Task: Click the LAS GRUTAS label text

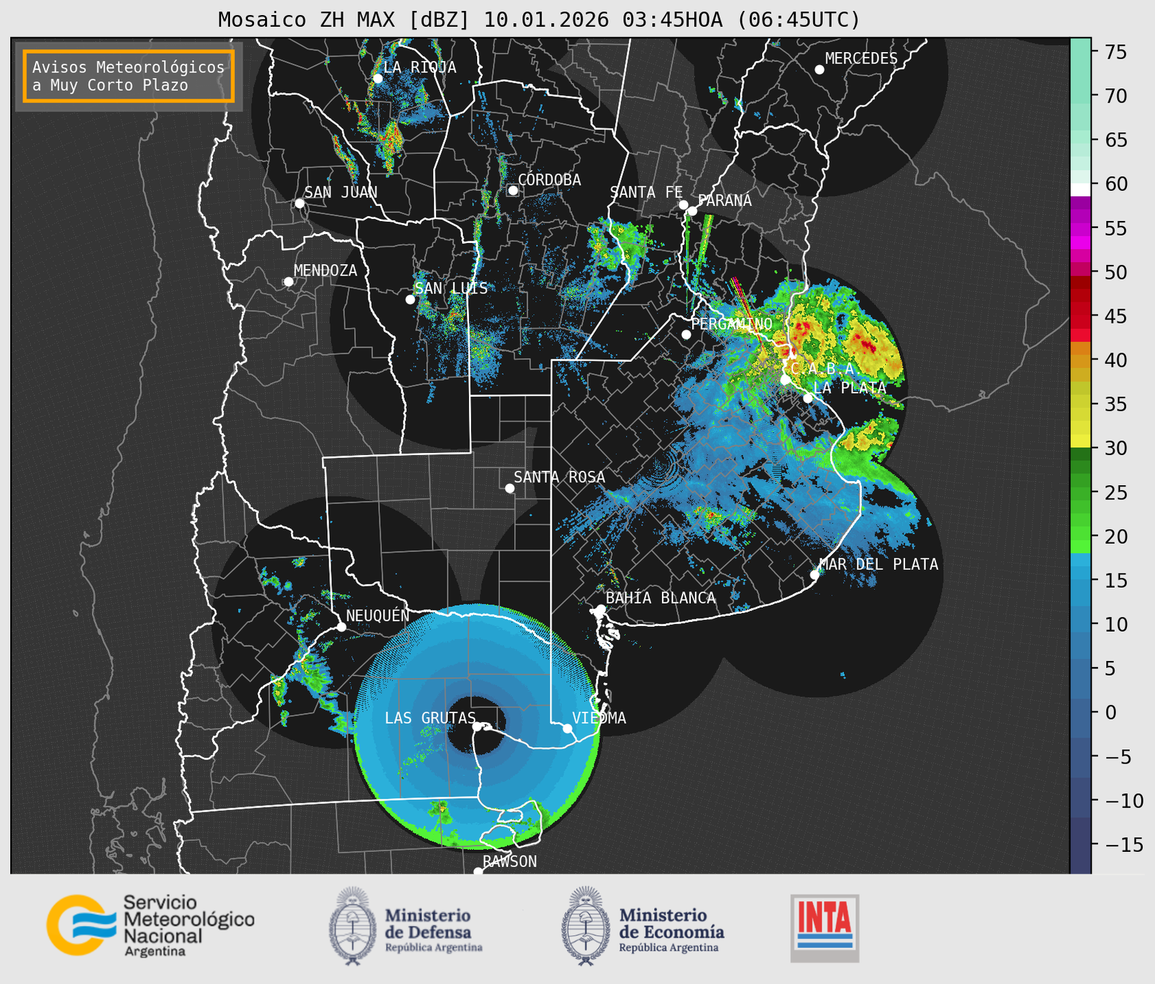Action: pyautogui.click(x=430, y=718)
